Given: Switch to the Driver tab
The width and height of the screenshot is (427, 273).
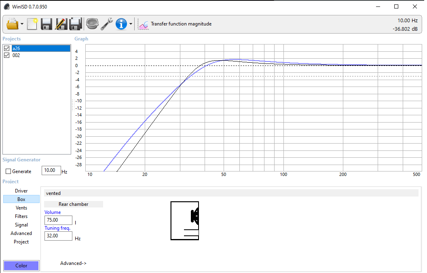Looking at the screenshot, I should pyautogui.click(x=21, y=191).
